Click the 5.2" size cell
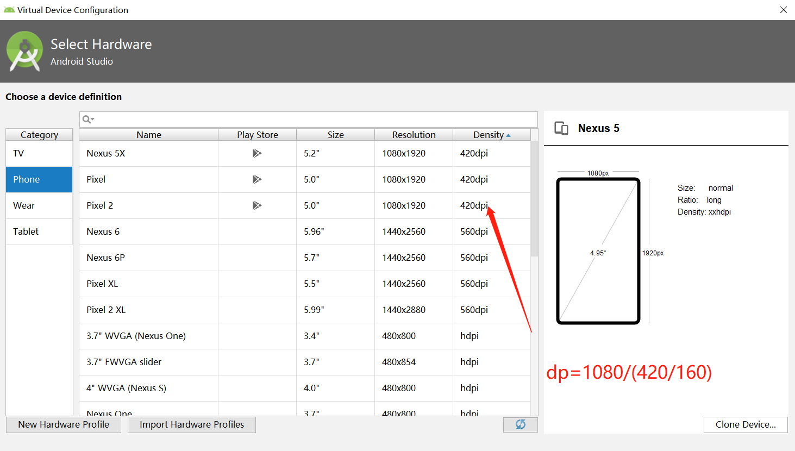The image size is (795, 451). [x=336, y=153]
